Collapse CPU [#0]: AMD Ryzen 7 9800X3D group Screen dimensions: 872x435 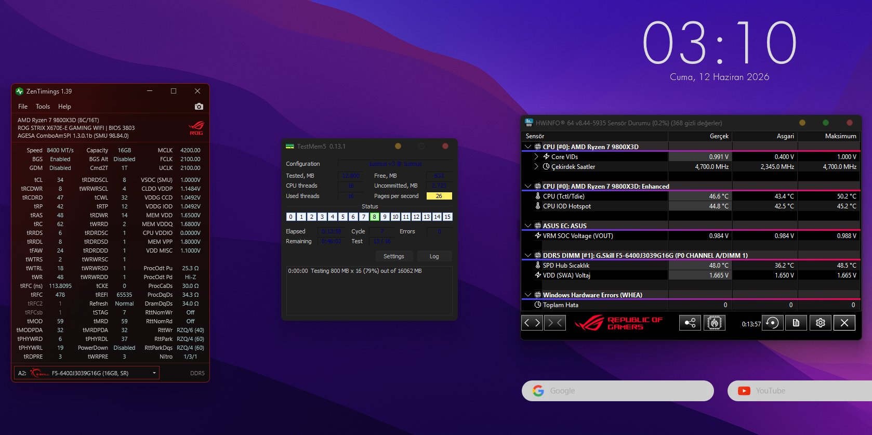click(528, 147)
